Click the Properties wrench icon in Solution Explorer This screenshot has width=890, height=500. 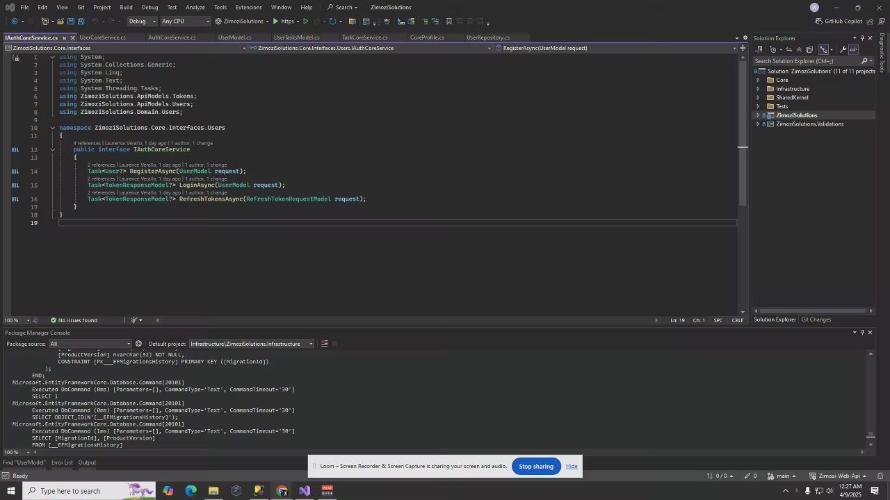coord(843,49)
